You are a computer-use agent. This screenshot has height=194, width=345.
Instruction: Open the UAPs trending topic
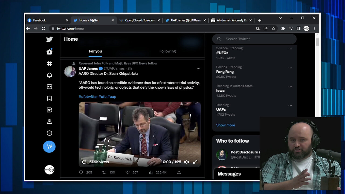click(221, 109)
